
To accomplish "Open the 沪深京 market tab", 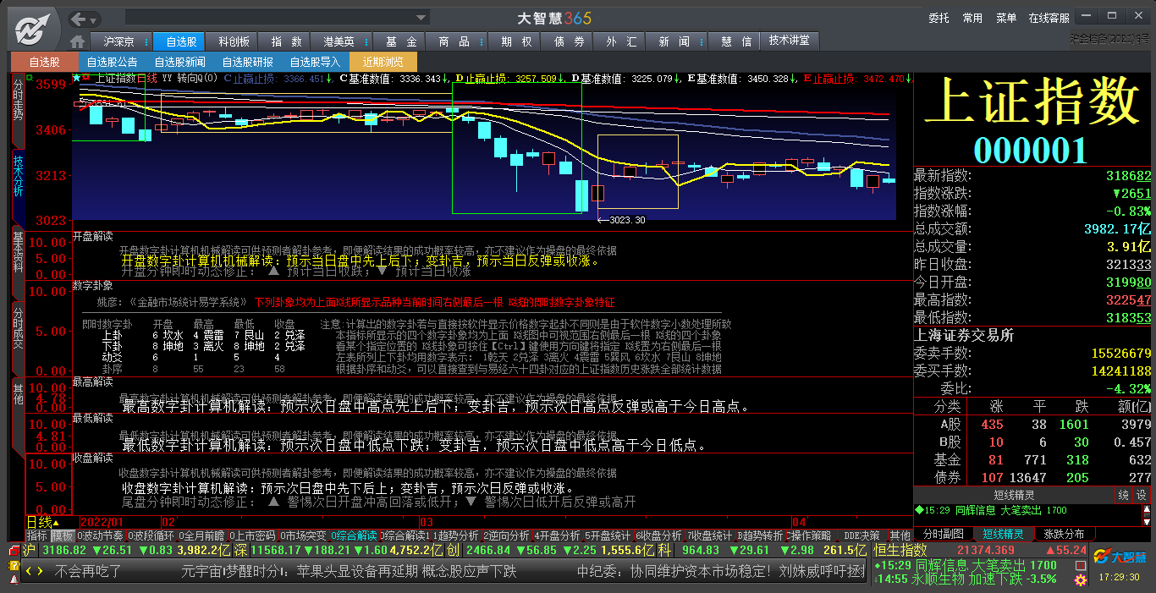I will 119,41.
